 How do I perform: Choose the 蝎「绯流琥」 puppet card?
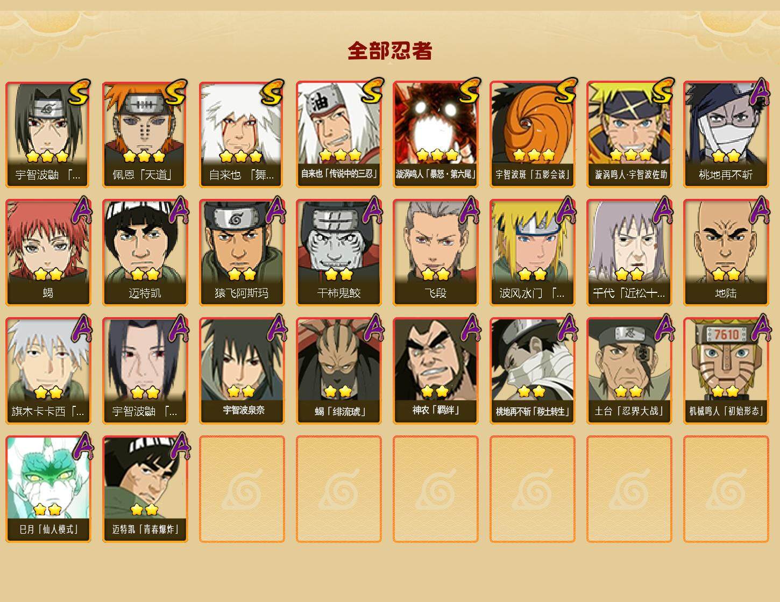point(338,371)
